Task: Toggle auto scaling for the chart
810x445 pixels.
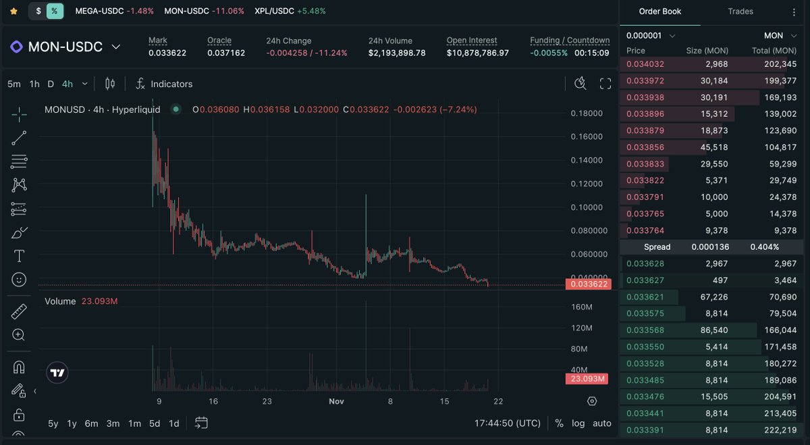Action: [x=601, y=423]
